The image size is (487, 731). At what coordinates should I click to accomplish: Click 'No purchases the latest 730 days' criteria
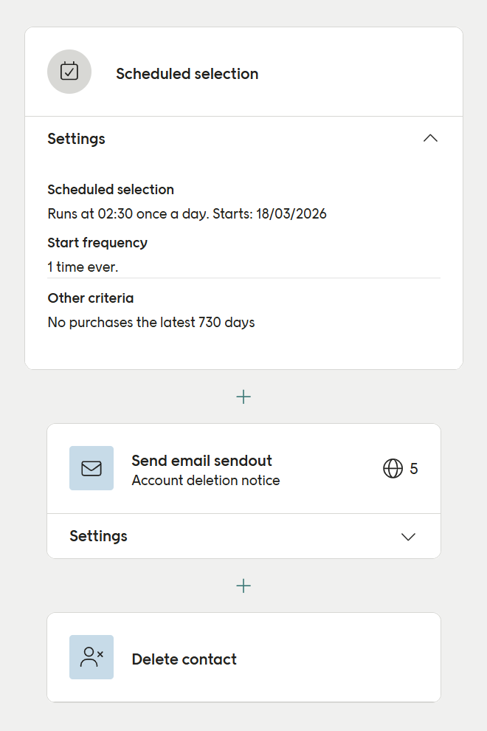[151, 322]
